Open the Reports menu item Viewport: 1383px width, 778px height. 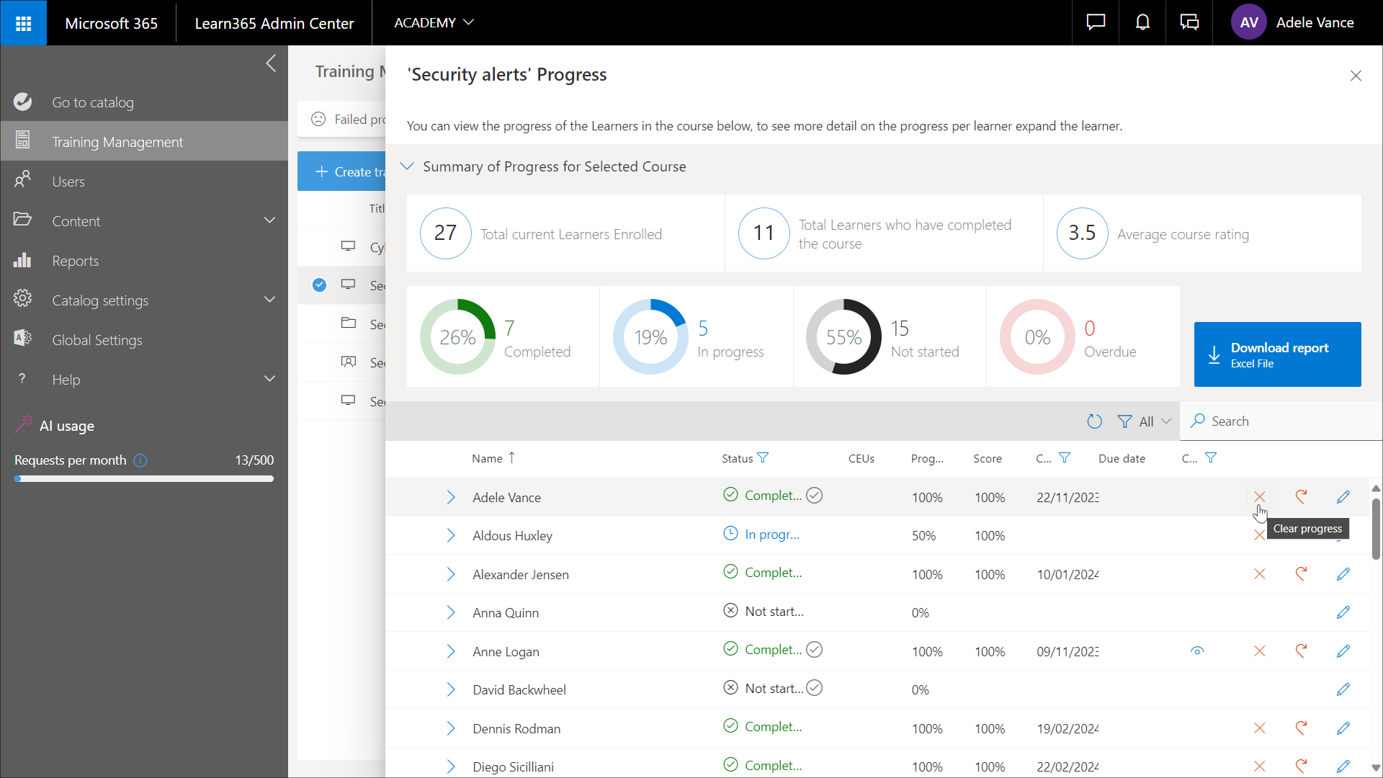75,261
